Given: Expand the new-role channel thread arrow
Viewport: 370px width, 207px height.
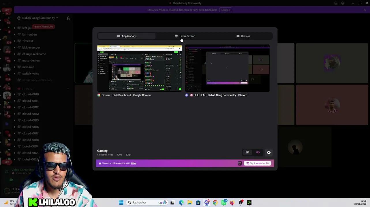Looking at the screenshot, I should 14,67.
